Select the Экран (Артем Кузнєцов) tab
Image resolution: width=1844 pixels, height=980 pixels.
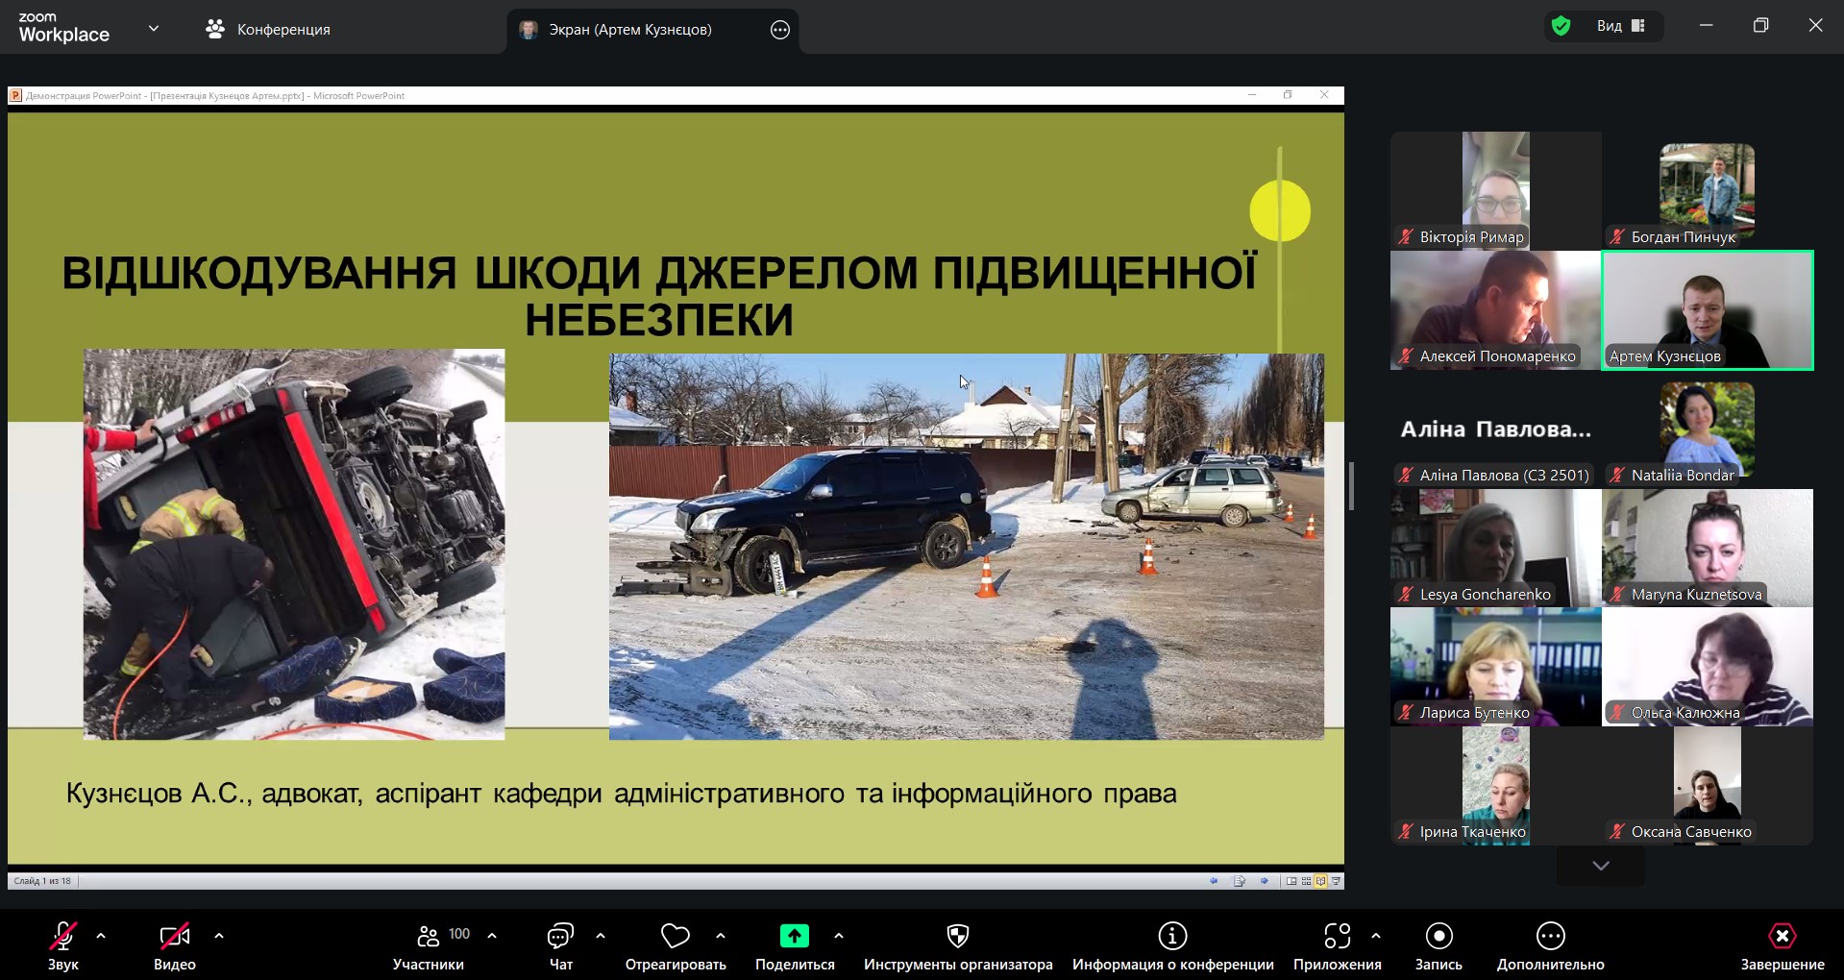[629, 30]
